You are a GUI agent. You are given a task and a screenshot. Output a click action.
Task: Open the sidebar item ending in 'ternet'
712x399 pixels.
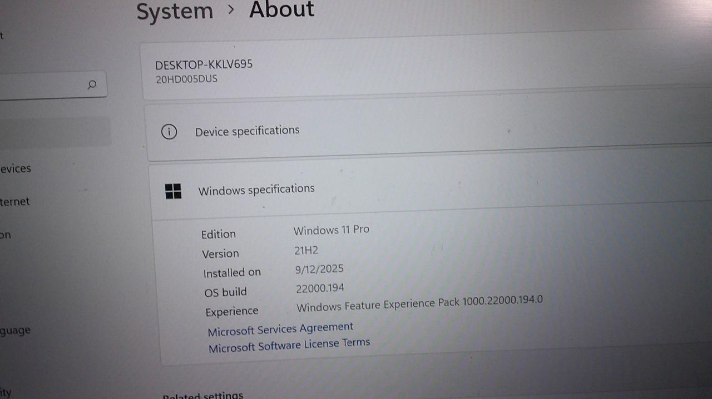coord(15,202)
